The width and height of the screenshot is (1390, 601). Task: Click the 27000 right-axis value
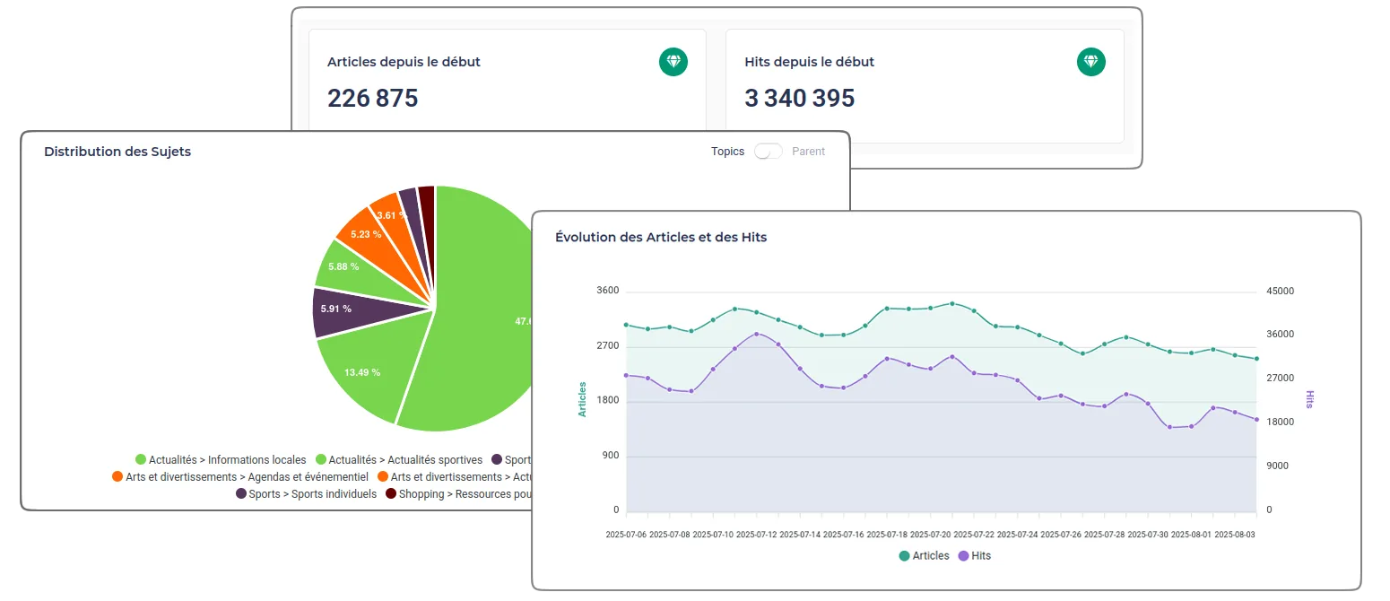(x=1280, y=379)
